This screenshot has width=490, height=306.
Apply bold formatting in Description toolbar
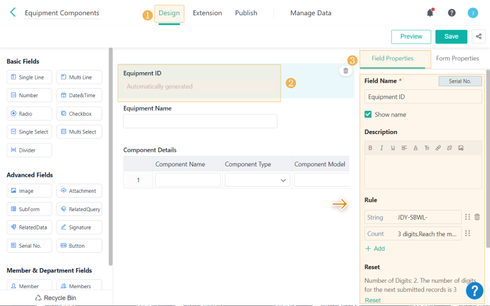coord(370,147)
